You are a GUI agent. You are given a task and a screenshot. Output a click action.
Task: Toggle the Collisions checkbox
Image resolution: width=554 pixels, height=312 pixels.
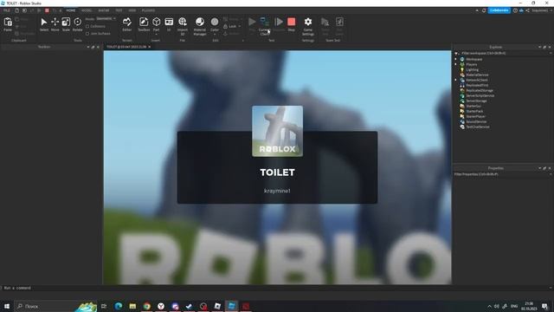(x=87, y=27)
